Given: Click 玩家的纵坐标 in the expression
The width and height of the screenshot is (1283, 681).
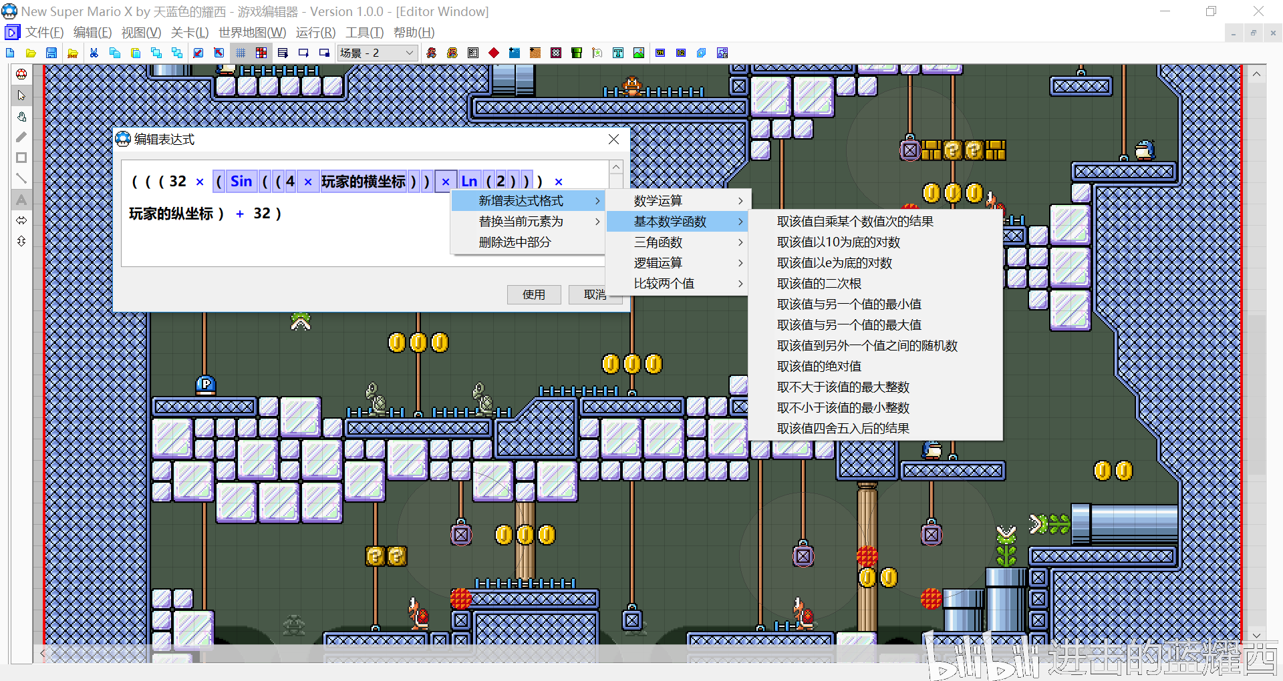Looking at the screenshot, I should (171, 214).
